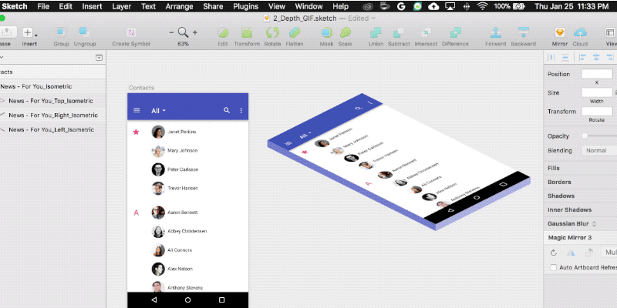Open the Blending mode Normal dropdown
The image size is (617, 308).
tap(599, 150)
